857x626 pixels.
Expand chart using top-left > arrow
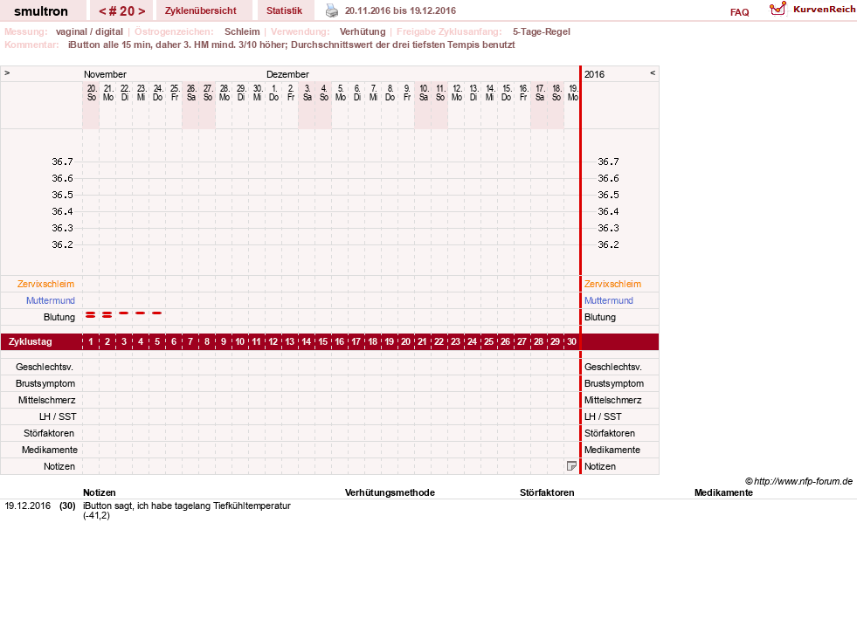[x=7, y=72]
